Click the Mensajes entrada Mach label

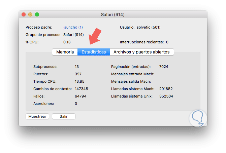133,74
